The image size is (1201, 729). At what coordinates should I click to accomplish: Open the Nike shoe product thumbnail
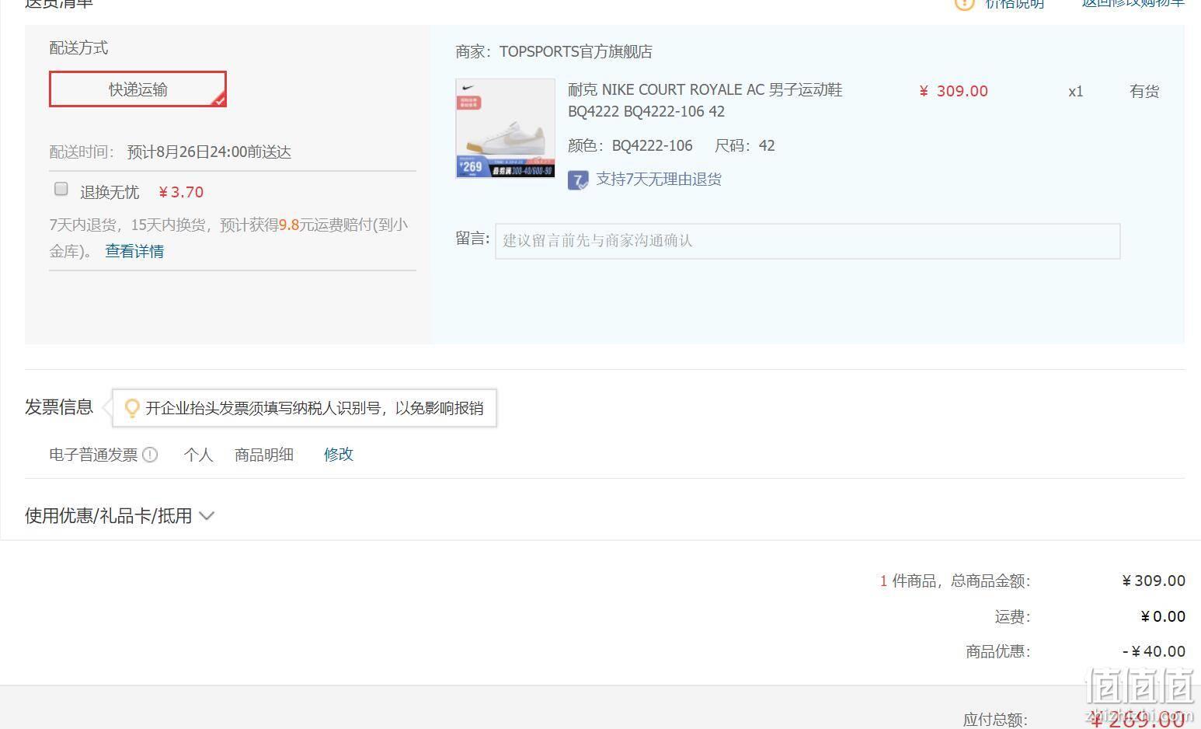(506, 128)
